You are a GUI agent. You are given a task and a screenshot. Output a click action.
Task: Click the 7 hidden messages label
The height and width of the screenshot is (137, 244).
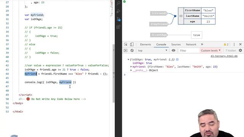231,51
